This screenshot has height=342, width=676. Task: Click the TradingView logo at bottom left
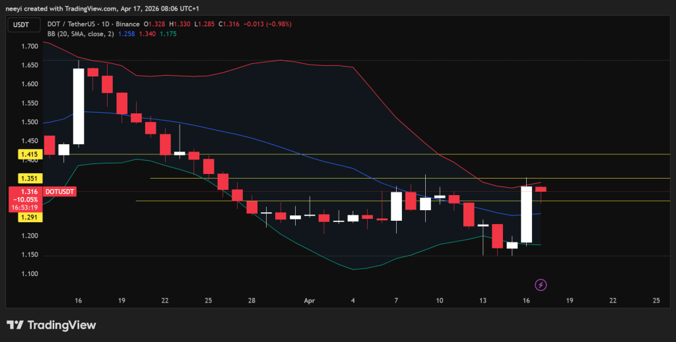[x=51, y=326]
